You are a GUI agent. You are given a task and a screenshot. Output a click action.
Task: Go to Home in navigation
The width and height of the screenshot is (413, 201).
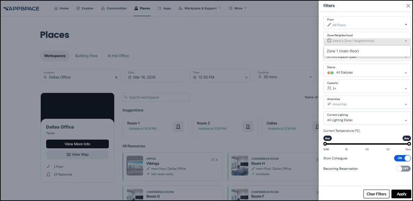(61, 8)
